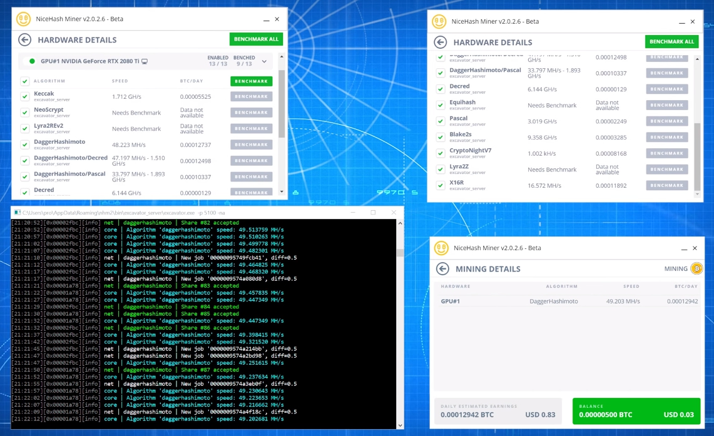Click scroll down arrow in excavator console
This screenshot has width=714, height=436.
[400, 425]
